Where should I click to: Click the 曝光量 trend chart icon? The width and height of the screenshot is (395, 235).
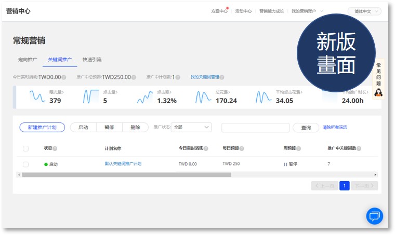[x=37, y=97]
